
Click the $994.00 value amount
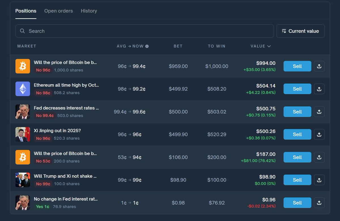[x=266, y=63]
